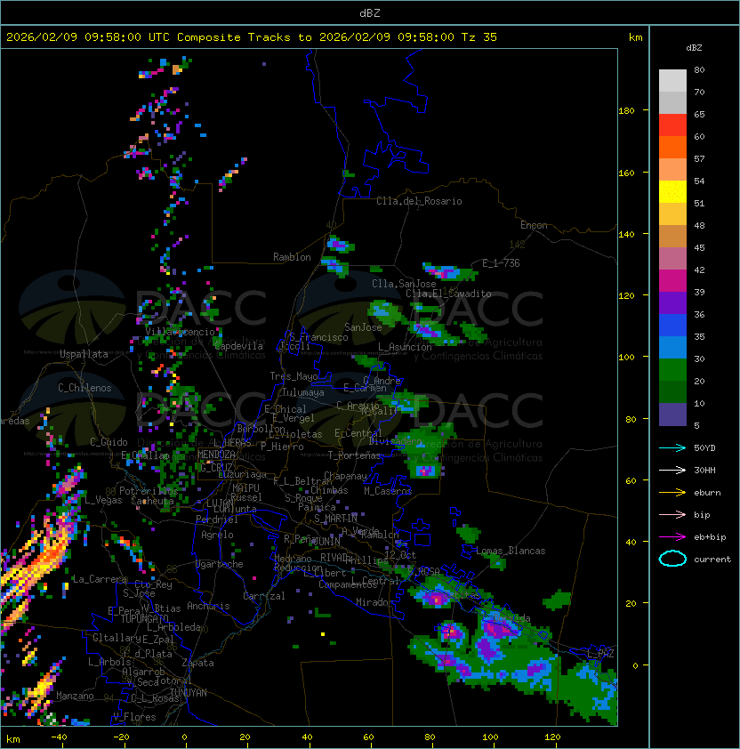The height and width of the screenshot is (749, 740).
Task: Click the 'dBZ' heading above color scale
Action: click(x=694, y=48)
